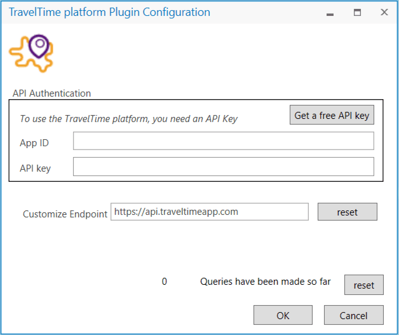Click the queries count number zero
Viewport: 399px width, 335px height.
click(164, 281)
